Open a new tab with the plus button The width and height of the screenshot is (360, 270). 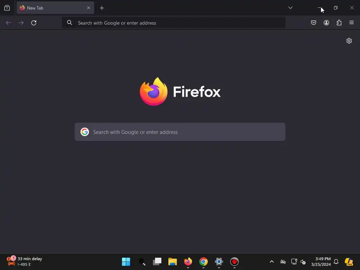(x=102, y=8)
